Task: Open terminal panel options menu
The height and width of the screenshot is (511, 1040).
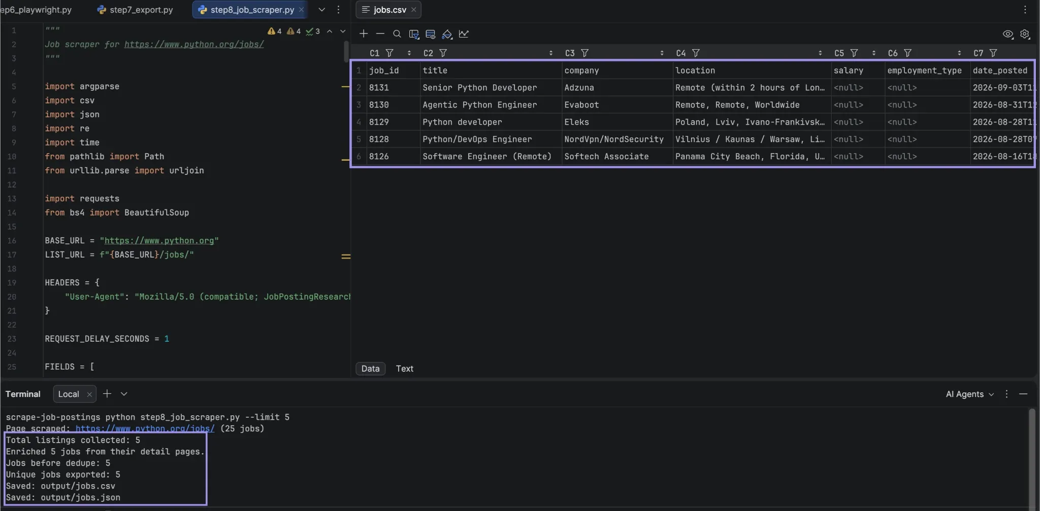Action: point(1006,394)
